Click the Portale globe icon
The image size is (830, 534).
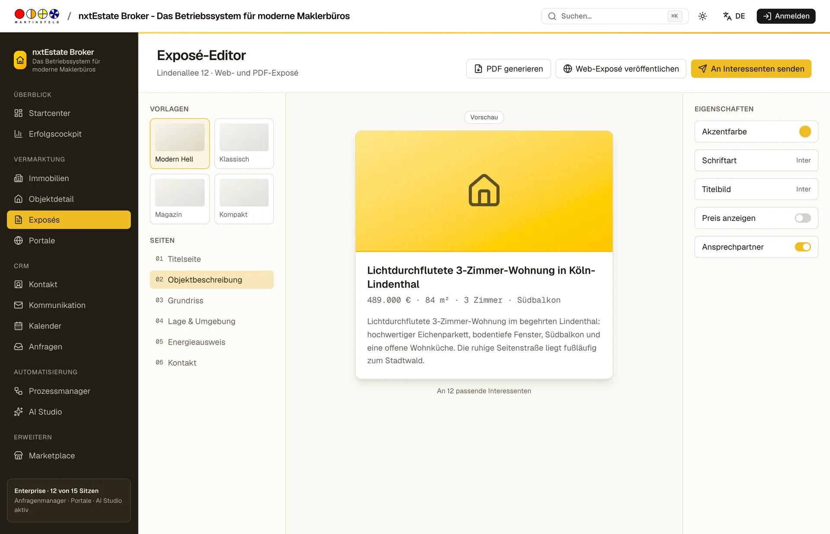click(18, 240)
